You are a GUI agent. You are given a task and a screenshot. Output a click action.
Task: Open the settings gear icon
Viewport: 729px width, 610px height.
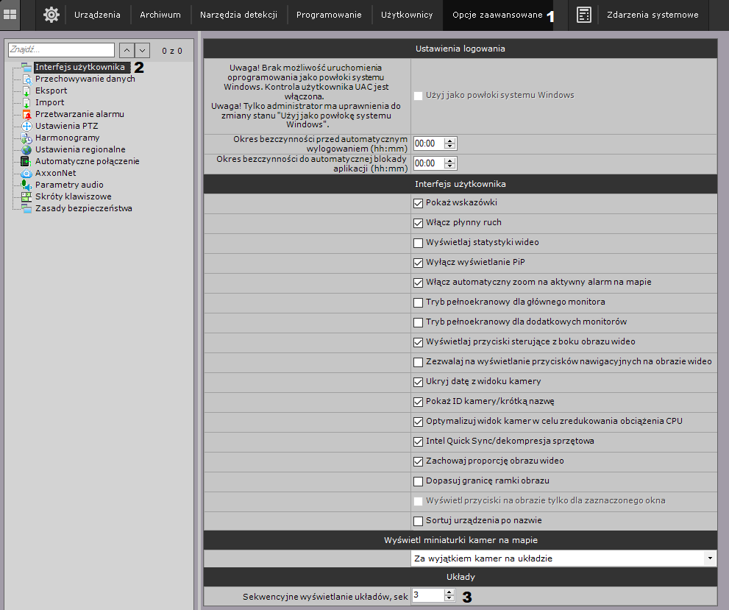pos(51,15)
